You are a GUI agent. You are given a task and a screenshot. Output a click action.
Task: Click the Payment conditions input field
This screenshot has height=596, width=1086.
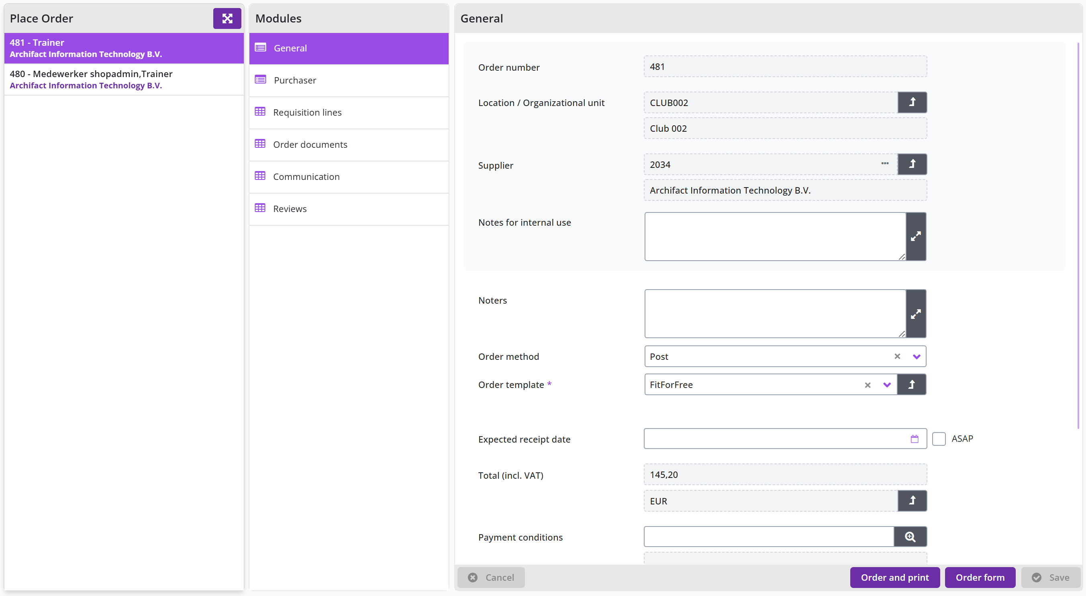coord(769,537)
